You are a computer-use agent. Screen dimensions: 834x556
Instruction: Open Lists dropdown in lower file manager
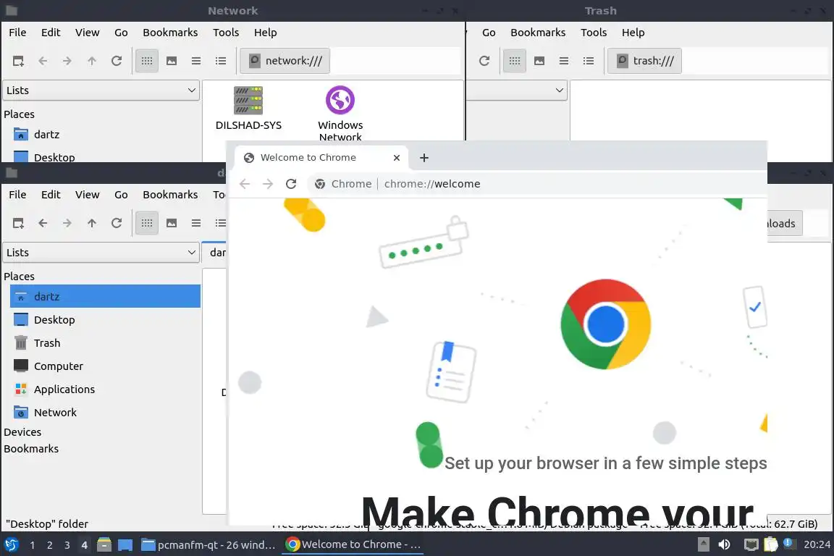pos(101,253)
